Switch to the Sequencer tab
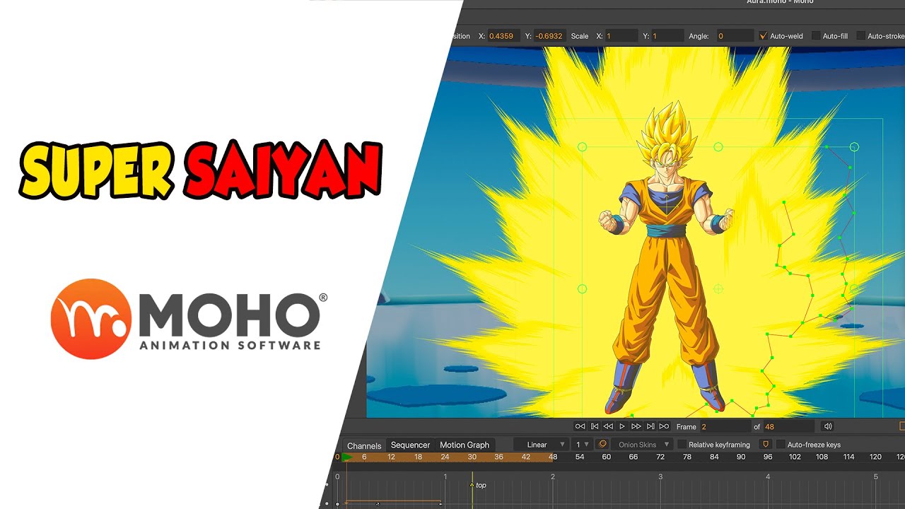 (410, 445)
